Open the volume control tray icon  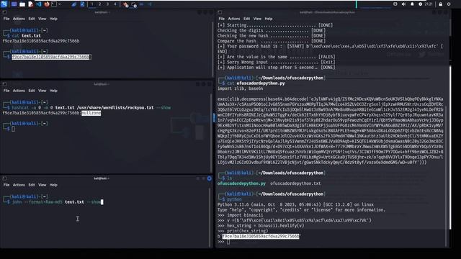[x=403, y=4]
